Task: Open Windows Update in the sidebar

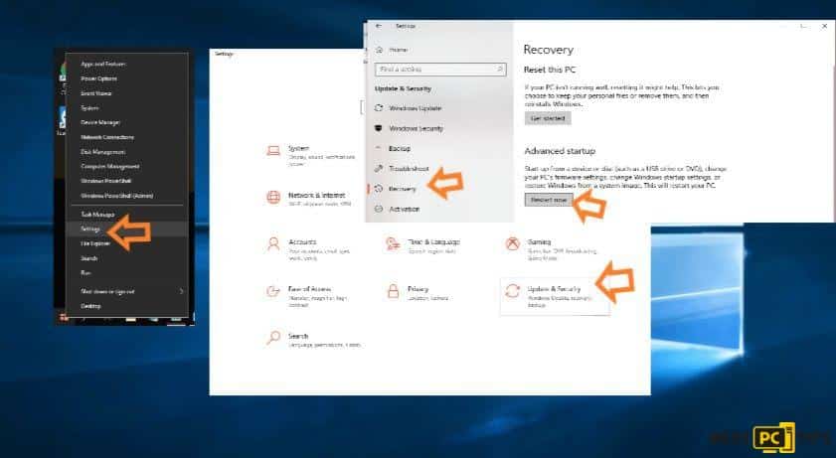Action: pyautogui.click(x=416, y=108)
